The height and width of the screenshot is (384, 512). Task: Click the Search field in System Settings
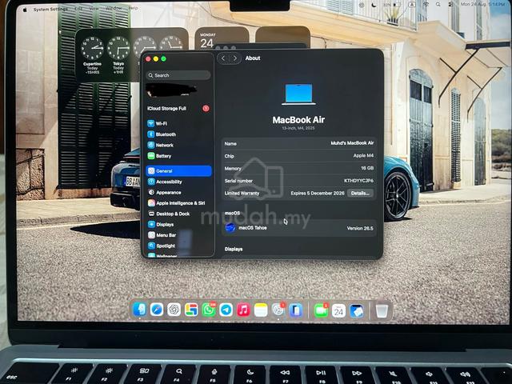(x=178, y=75)
